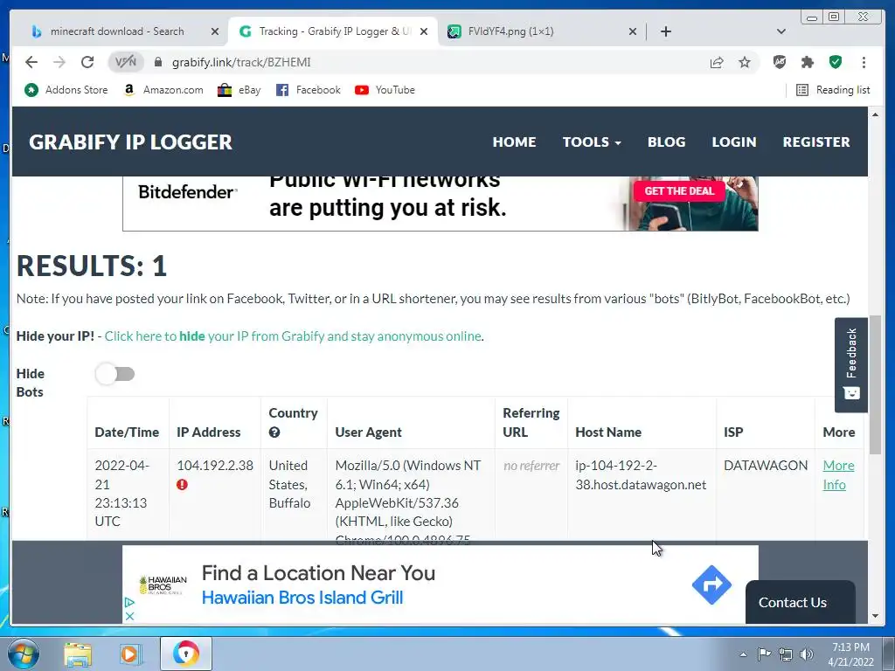895x671 pixels.
Task: Click the AdChoices triangle icon
Action: click(x=129, y=603)
